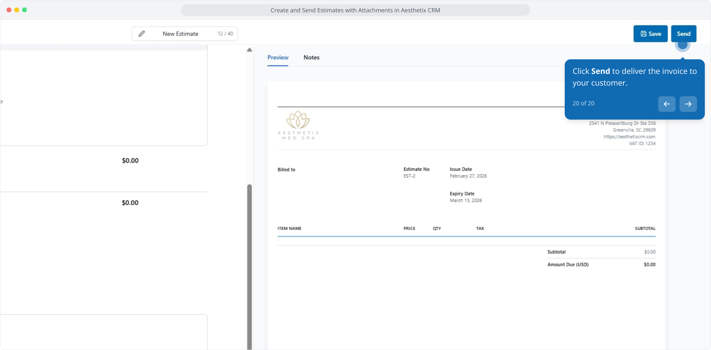The image size is (711, 350).
Task: Click the scroll-up arrow of left panel
Action: point(249,50)
